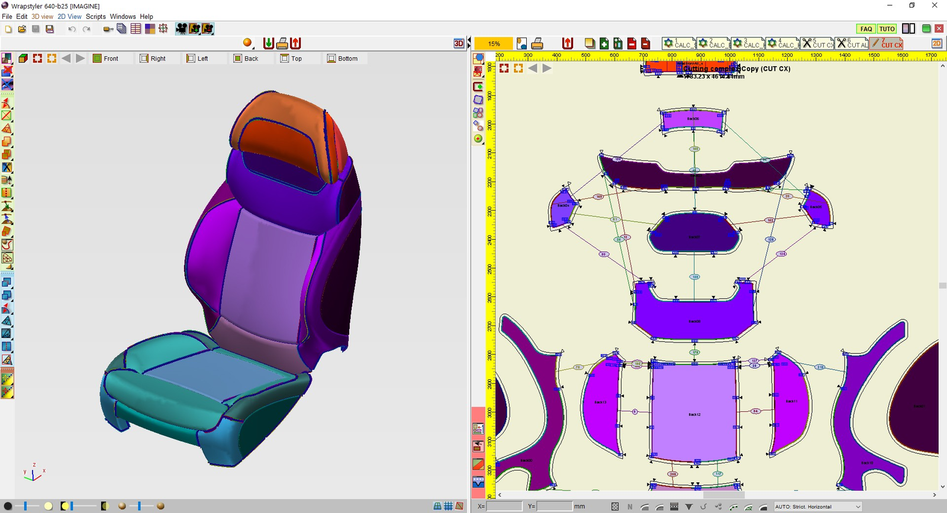Select the 3 CALC document tab
This screenshot has height=513, width=947.
(747, 44)
